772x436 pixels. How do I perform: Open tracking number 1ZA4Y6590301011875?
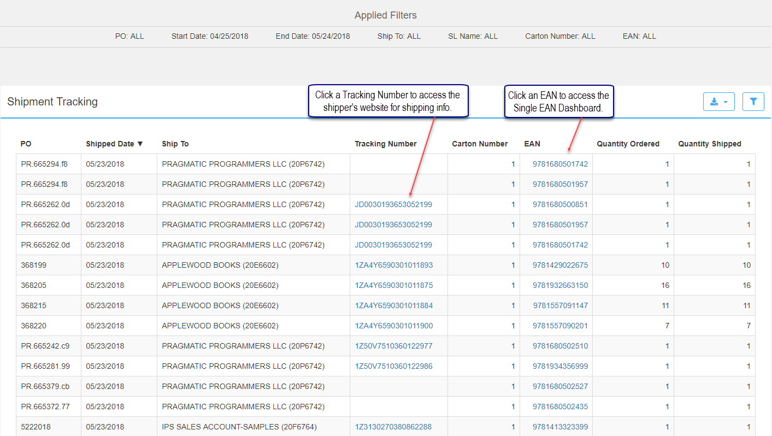pos(394,285)
